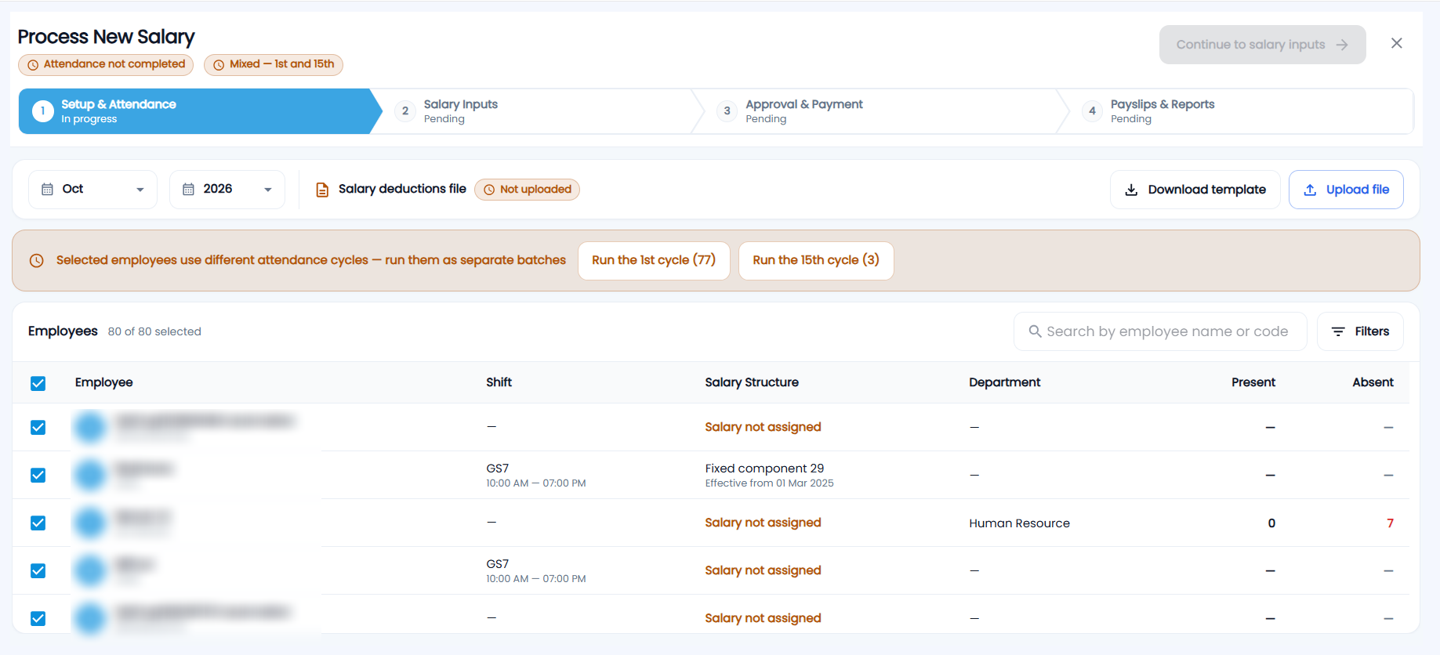Click the clock icon in Mixed — 1st and 15th badge
Viewport: 1440px width, 655px height.
pos(219,65)
